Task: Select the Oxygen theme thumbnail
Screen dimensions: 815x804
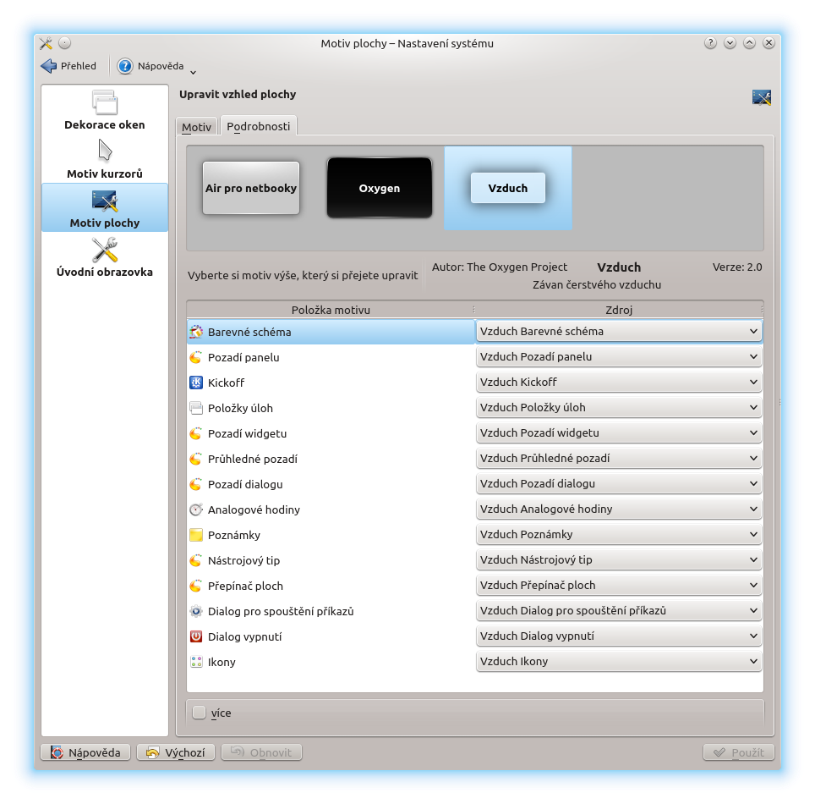Action: click(380, 188)
